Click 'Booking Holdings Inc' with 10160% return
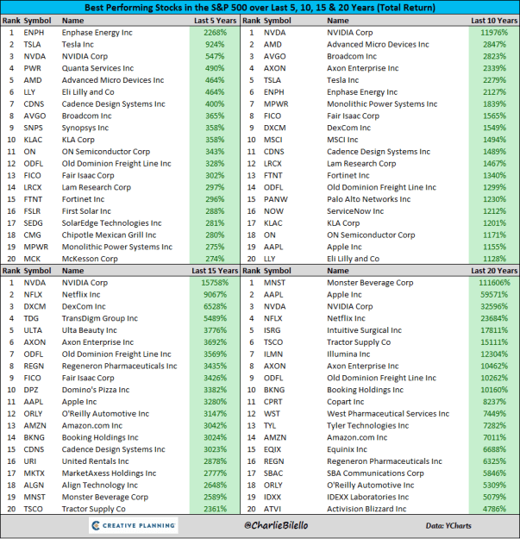520x539 pixels. click(365, 390)
